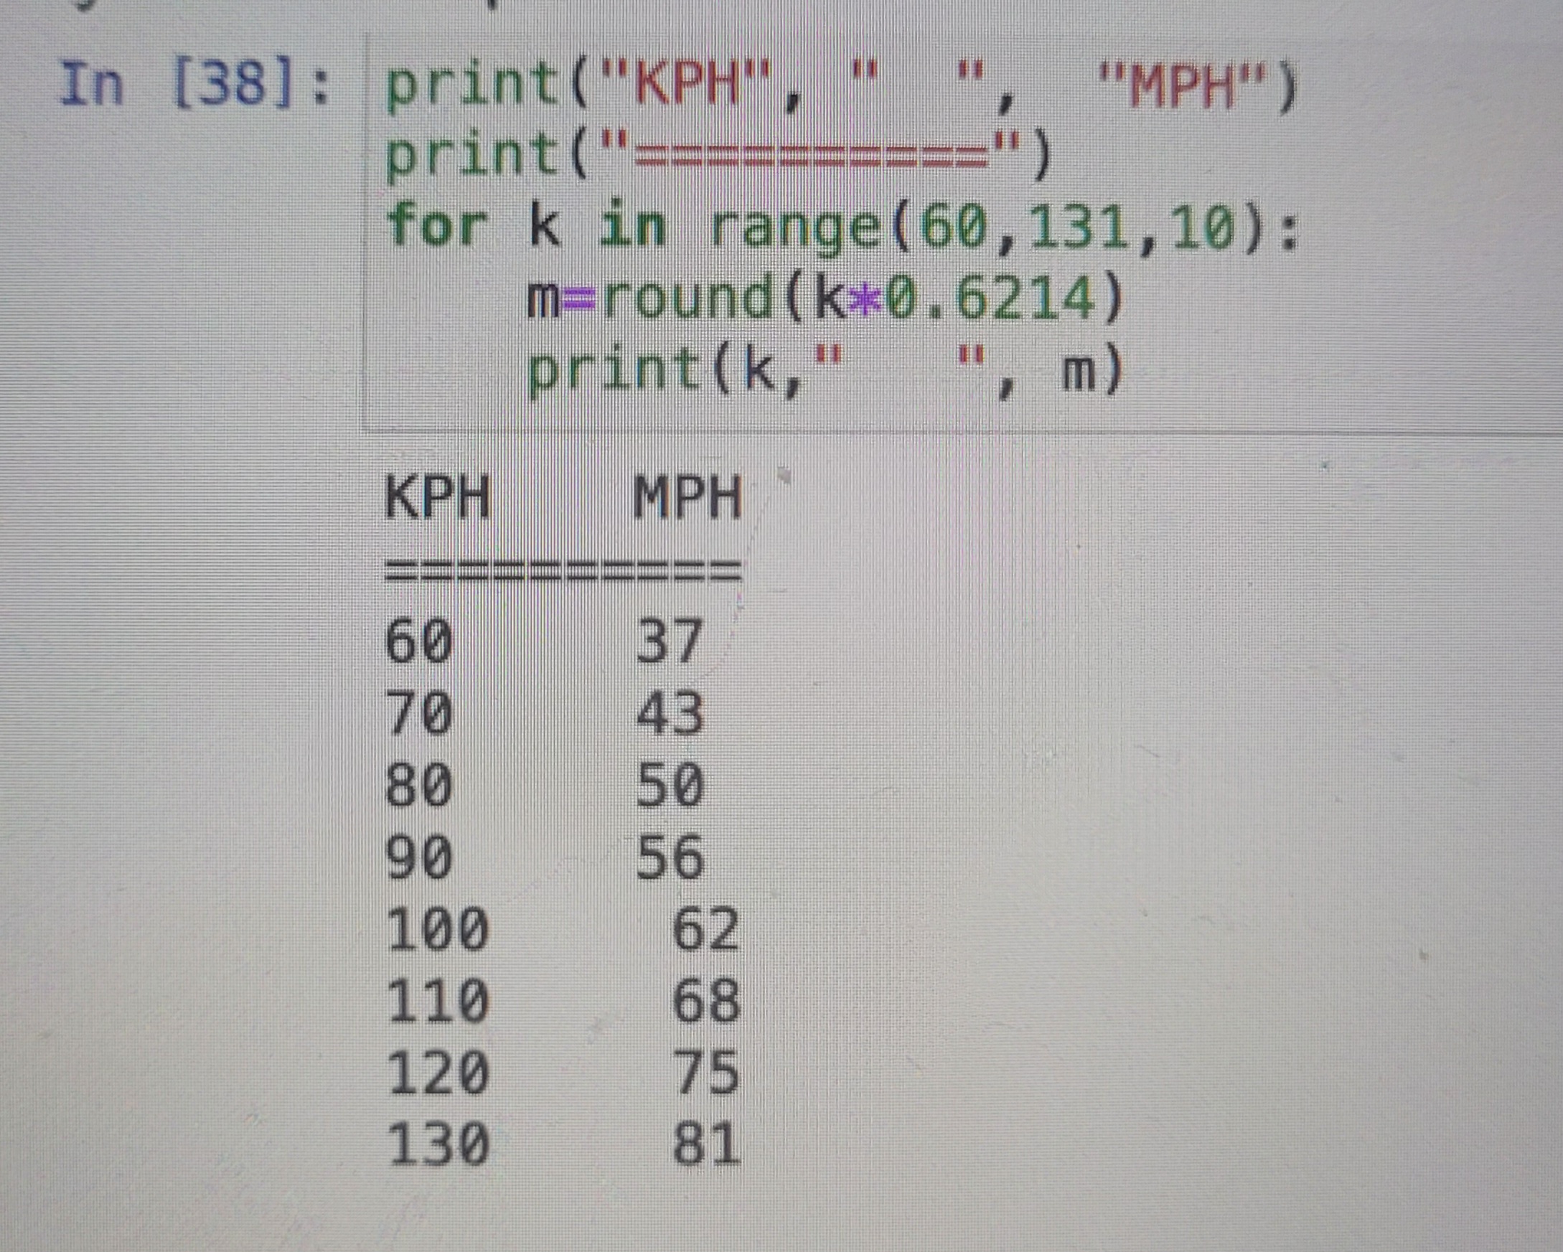Click the KPH header in the output
Image resolution: width=1563 pixels, height=1252 pixels.
(438, 498)
